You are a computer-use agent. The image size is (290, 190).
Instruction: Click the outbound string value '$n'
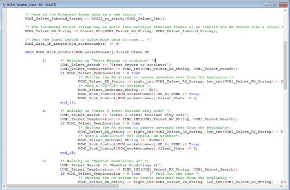click(151, 90)
